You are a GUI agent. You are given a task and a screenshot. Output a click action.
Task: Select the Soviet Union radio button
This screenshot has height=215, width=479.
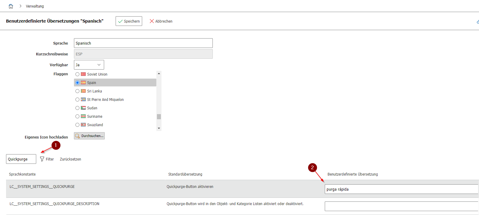[x=78, y=74]
